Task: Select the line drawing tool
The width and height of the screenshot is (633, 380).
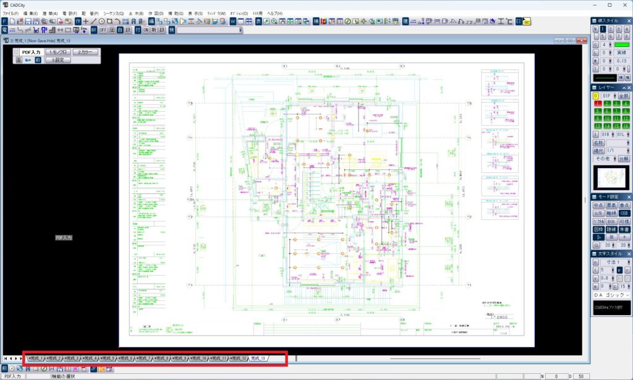Action: pyautogui.click(x=94, y=22)
